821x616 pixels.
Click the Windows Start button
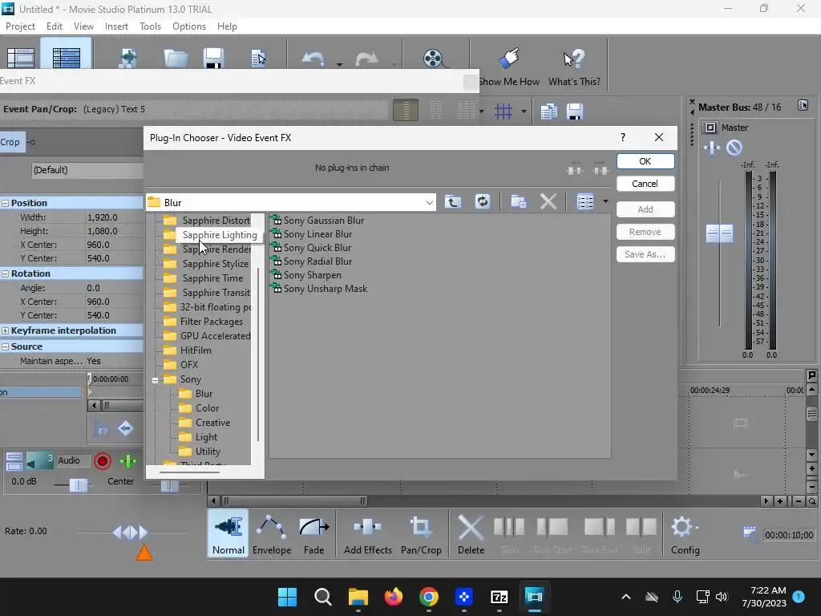coord(288,597)
